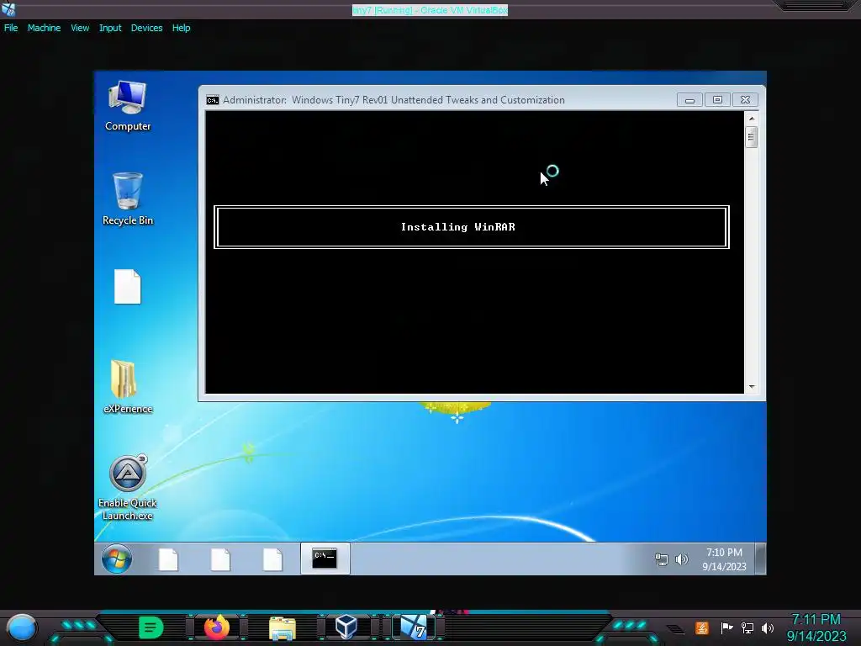Select the eXPerience folder icon

(x=128, y=387)
